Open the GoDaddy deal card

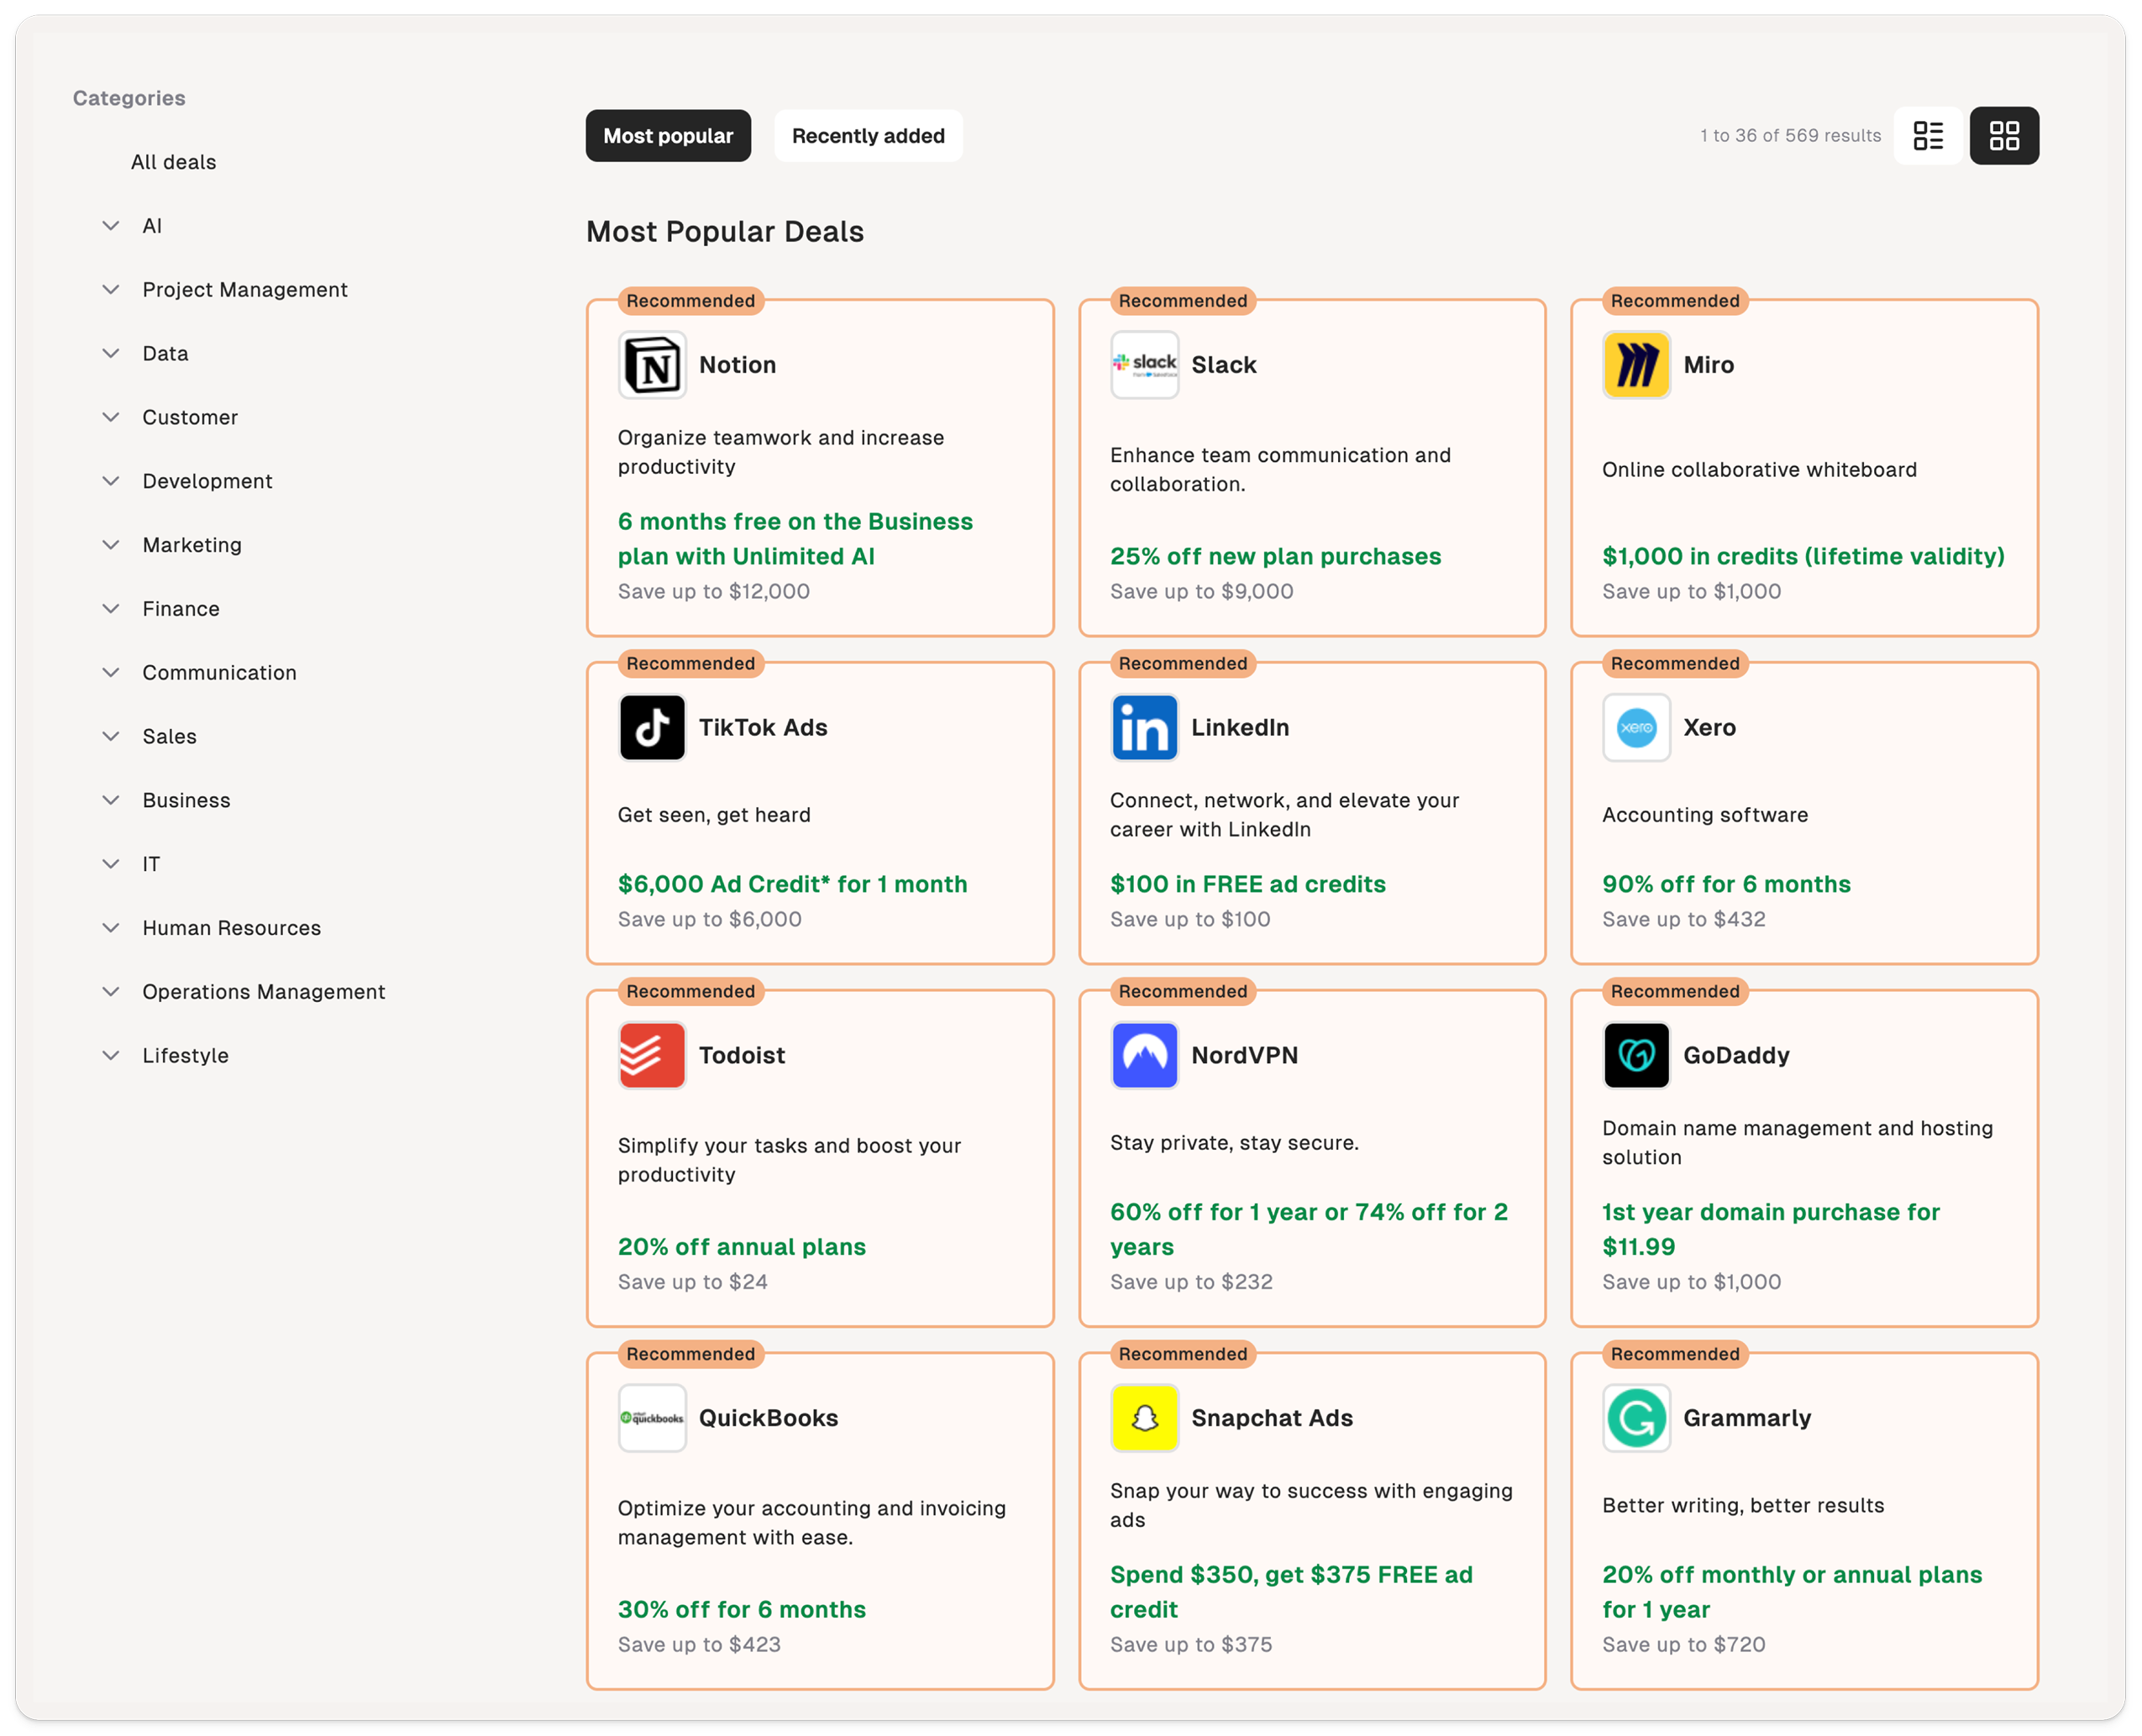1803,1158
